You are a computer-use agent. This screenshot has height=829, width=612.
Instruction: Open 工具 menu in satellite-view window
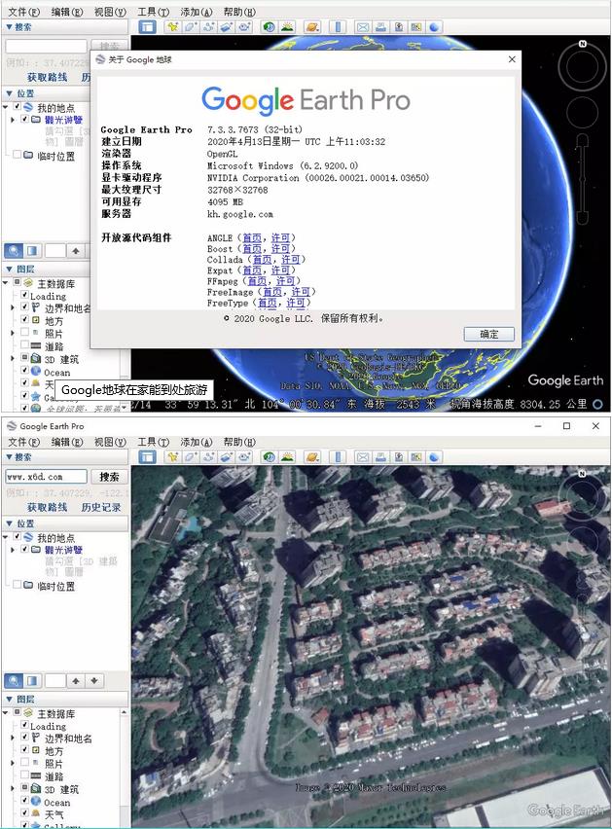point(154,442)
